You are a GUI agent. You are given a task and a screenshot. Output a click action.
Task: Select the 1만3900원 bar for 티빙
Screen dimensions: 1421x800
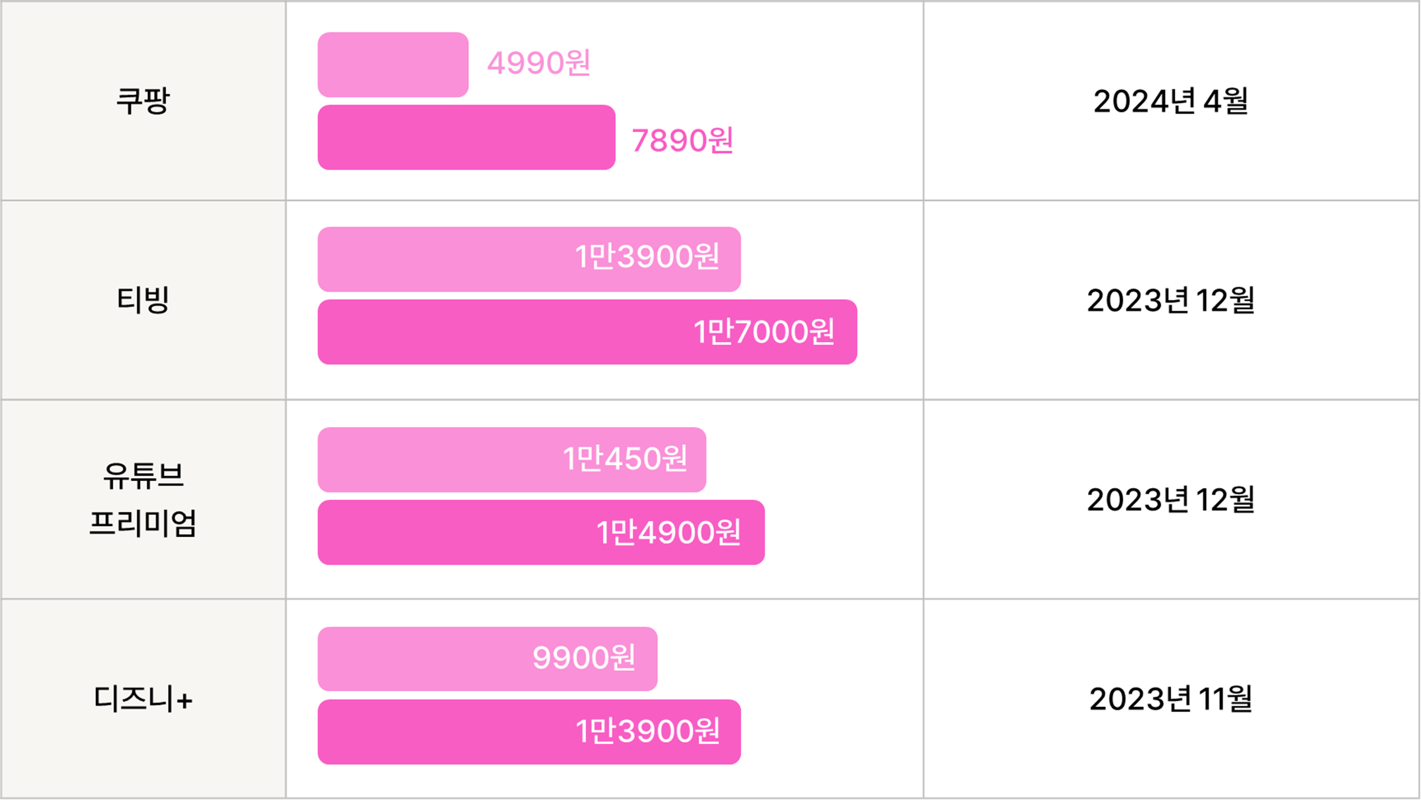pyautogui.click(x=529, y=259)
